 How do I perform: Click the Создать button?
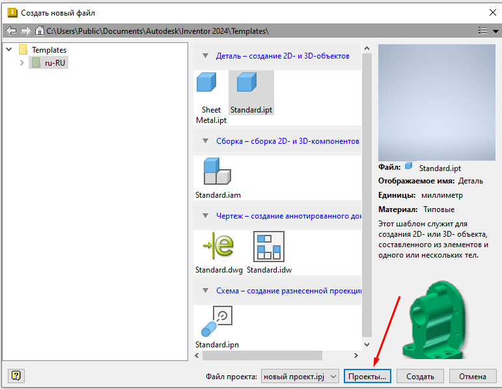click(420, 376)
